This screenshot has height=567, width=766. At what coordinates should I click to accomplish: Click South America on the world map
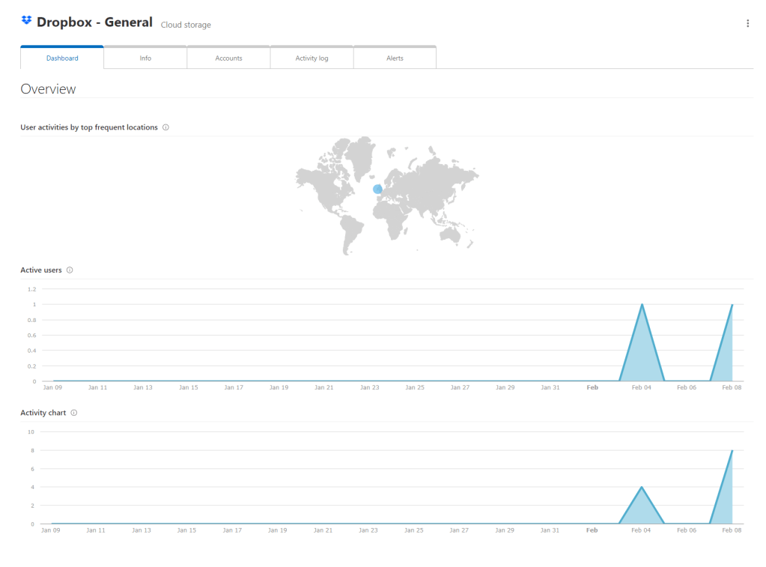(350, 227)
